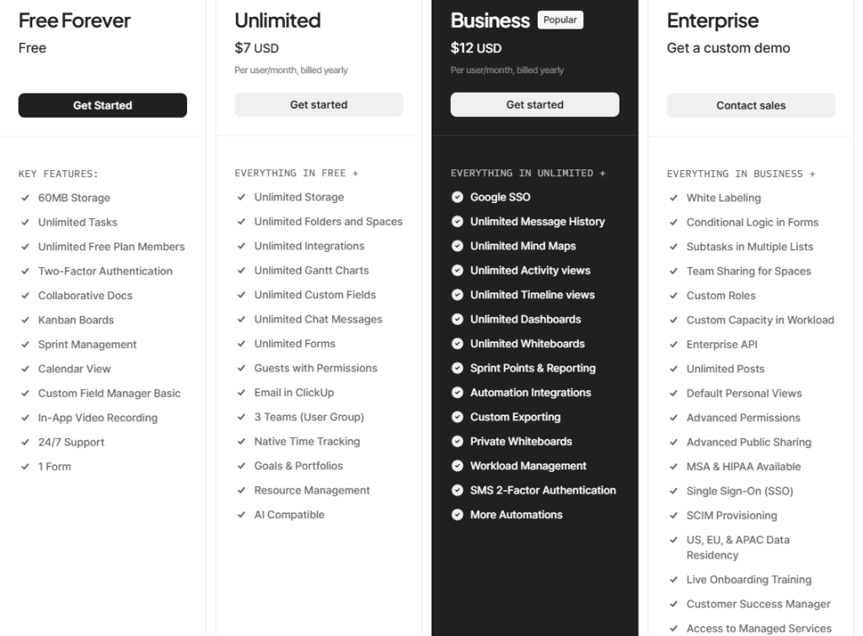Click the Popular badge next to Business
Image resolution: width=863 pixels, height=636 pixels.
tap(560, 20)
